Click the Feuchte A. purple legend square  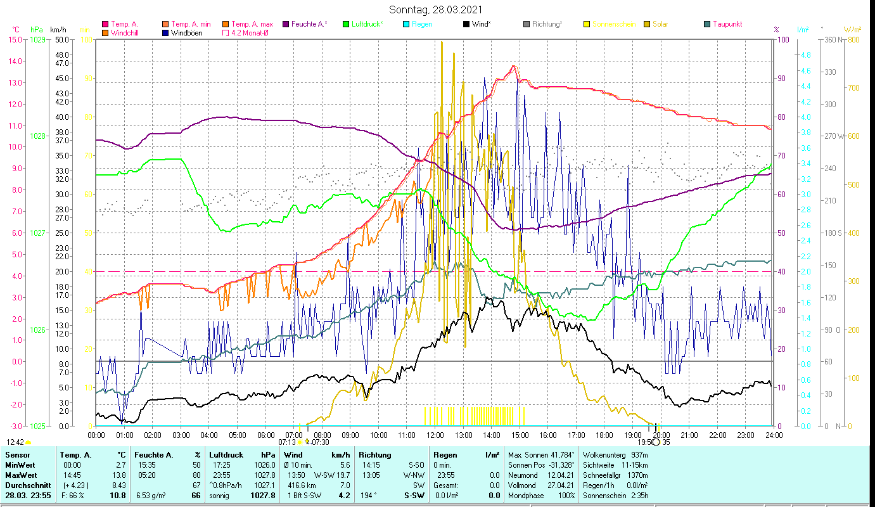pyautogui.click(x=286, y=24)
